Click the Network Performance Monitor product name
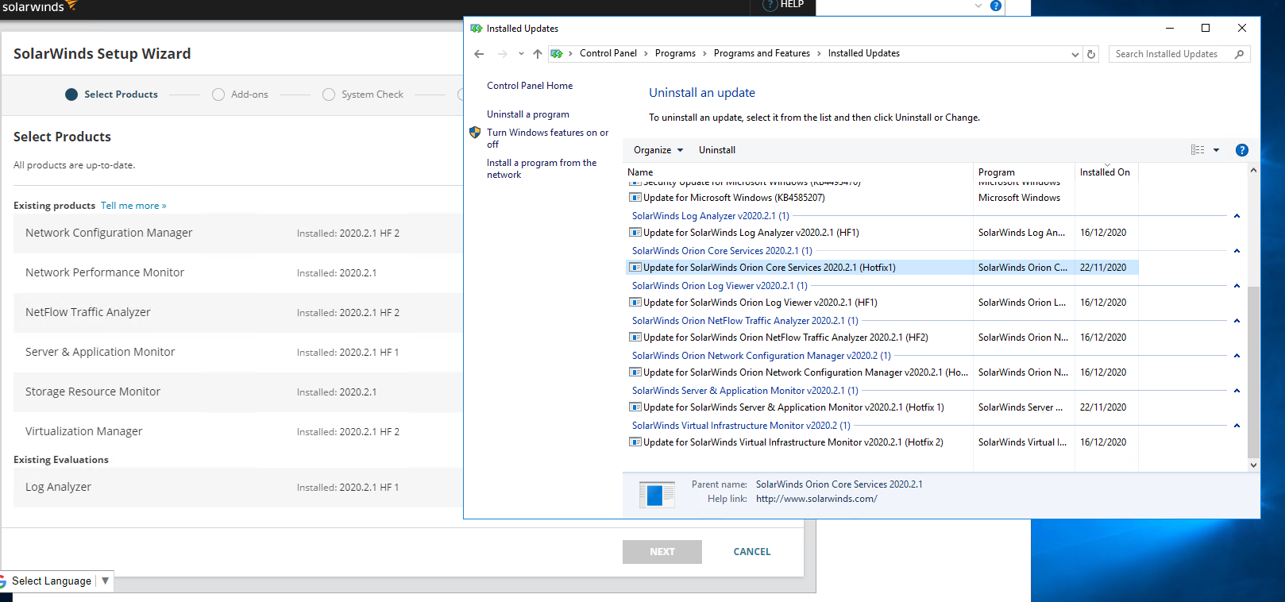Image resolution: width=1285 pixels, height=602 pixels. pyautogui.click(x=105, y=272)
